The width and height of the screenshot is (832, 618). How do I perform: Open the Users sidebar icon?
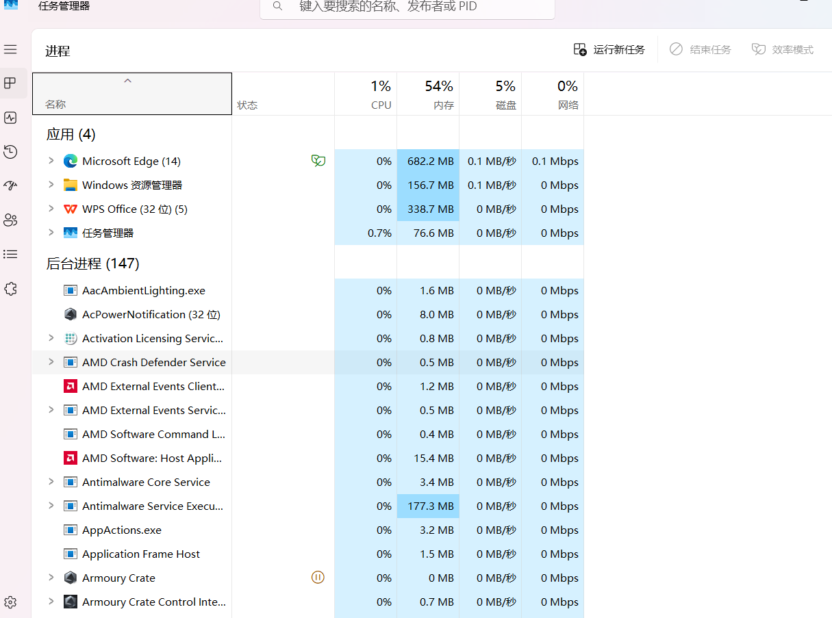[10, 220]
